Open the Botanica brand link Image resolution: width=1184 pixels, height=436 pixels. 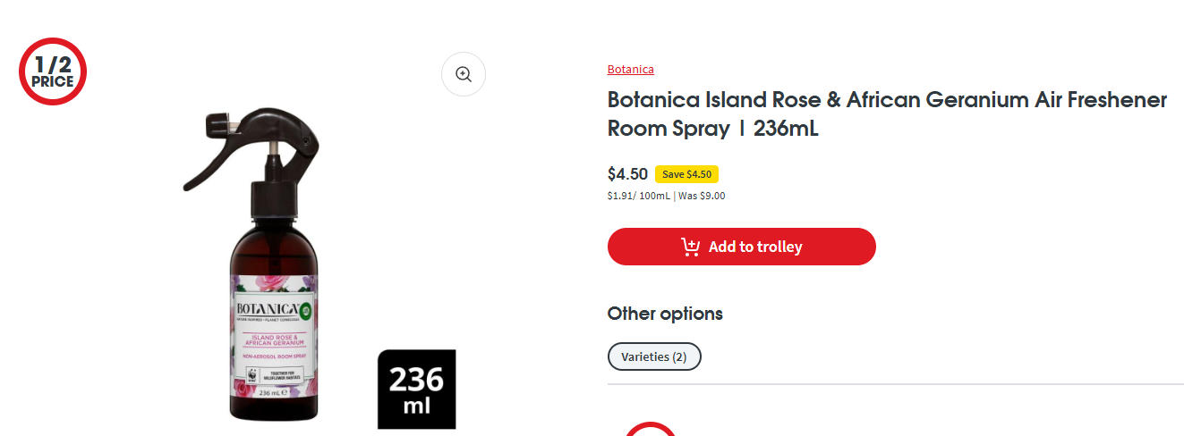pos(630,69)
